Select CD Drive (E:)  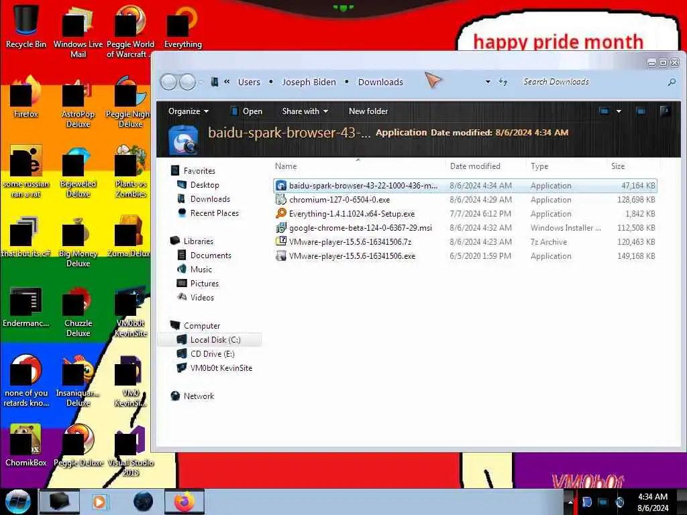click(x=205, y=353)
